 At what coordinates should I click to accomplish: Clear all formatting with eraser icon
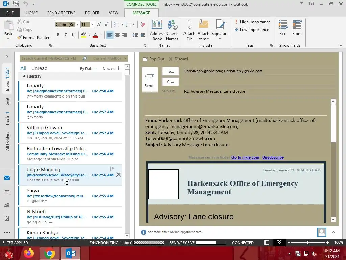[x=143, y=24]
